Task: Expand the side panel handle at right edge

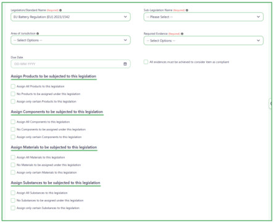Action: tap(271, 104)
